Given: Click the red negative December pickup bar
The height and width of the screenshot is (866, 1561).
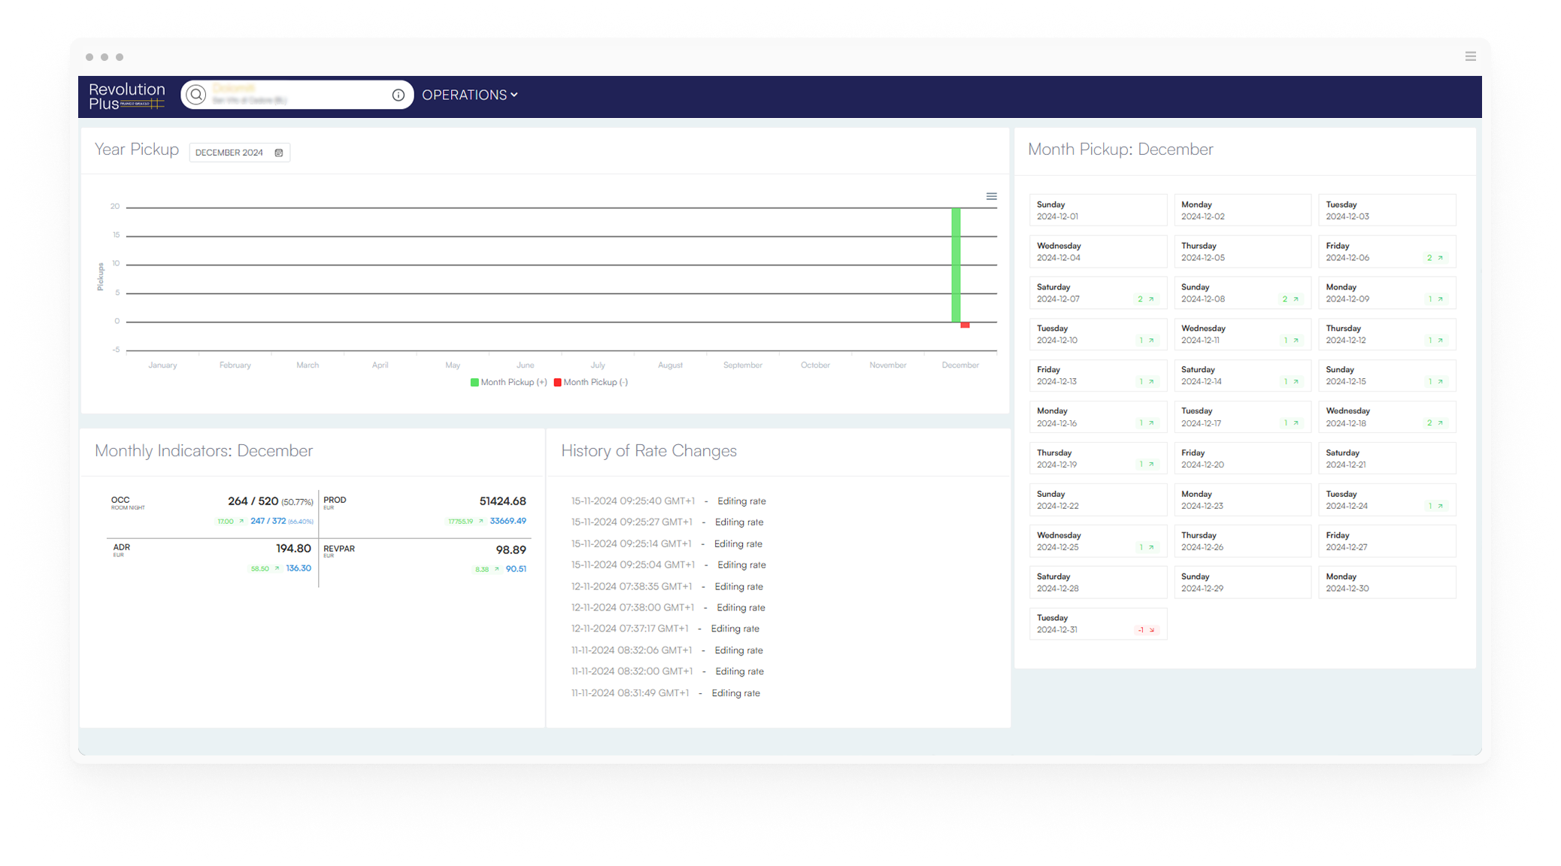Looking at the screenshot, I should point(965,326).
